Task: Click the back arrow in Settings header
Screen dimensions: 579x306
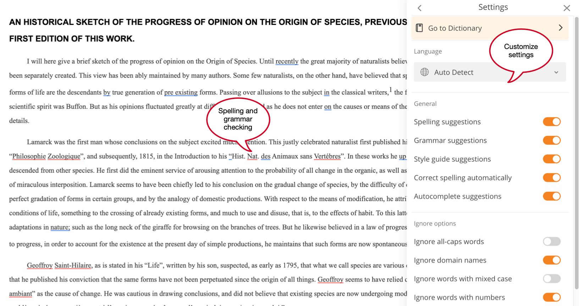Action: 420,8
